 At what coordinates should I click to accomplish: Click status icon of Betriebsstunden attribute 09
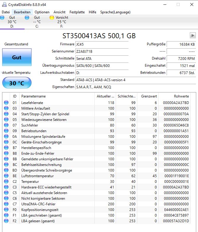pos(6,131)
